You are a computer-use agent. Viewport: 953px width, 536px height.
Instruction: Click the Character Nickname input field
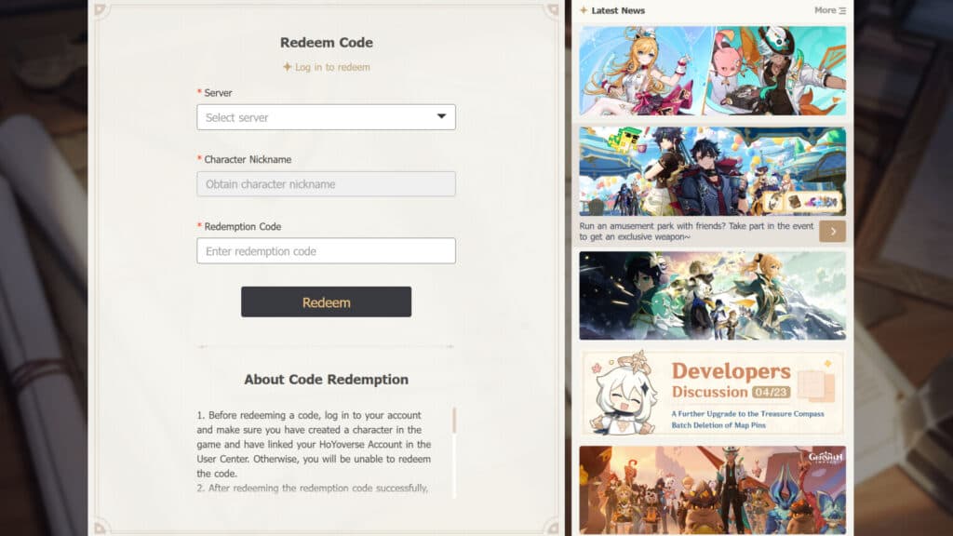(326, 183)
